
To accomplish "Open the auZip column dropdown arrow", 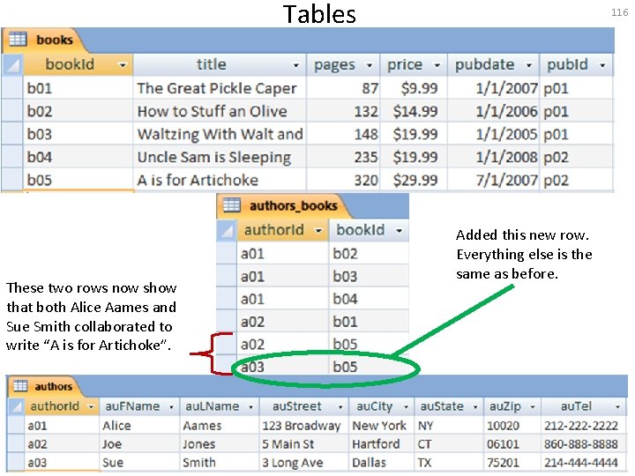I will pos(533,406).
